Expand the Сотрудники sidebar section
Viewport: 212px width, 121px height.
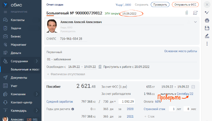[37, 61]
